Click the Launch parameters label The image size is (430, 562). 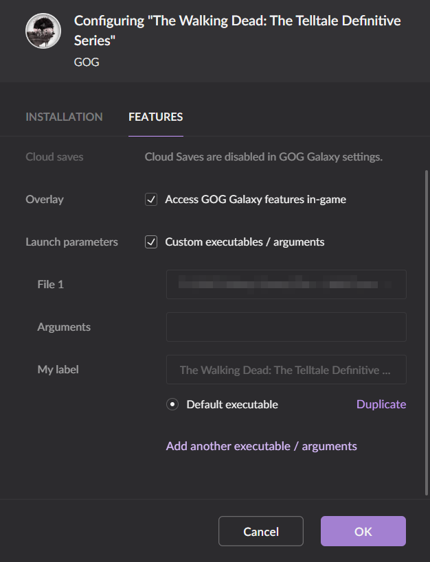click(72, 242)
